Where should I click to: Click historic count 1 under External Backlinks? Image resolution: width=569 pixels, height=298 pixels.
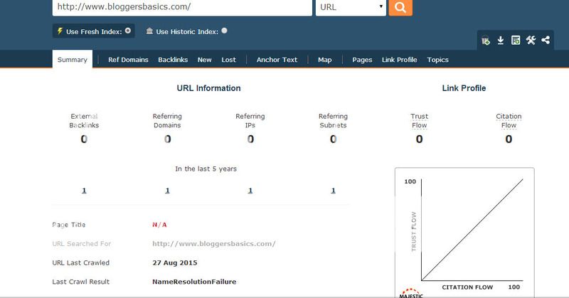coord(84,190)
